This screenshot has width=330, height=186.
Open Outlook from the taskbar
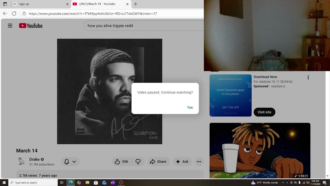pyautogui.click(x=104, y=183)
